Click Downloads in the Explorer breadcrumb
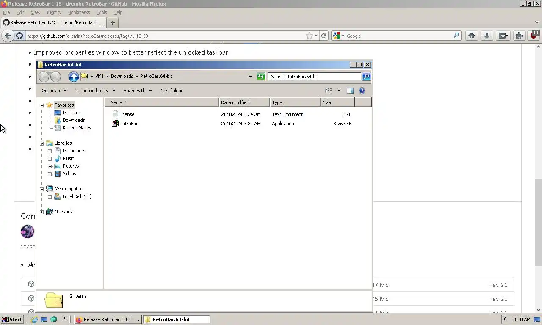This screenshot has width=542, height=325. click(122, 77)
